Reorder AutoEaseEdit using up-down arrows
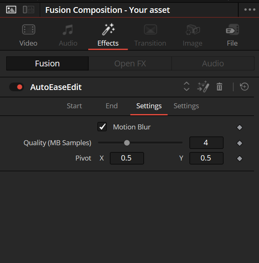This screenshot has height=263, width=259. pos(186,87)
